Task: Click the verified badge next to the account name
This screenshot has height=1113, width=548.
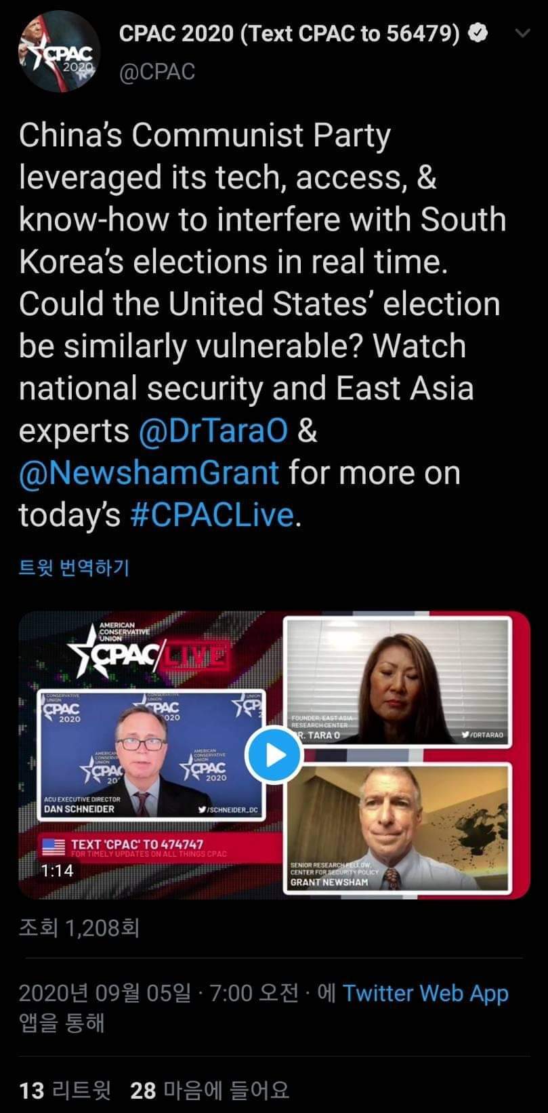Action: (x=478, y=33)
